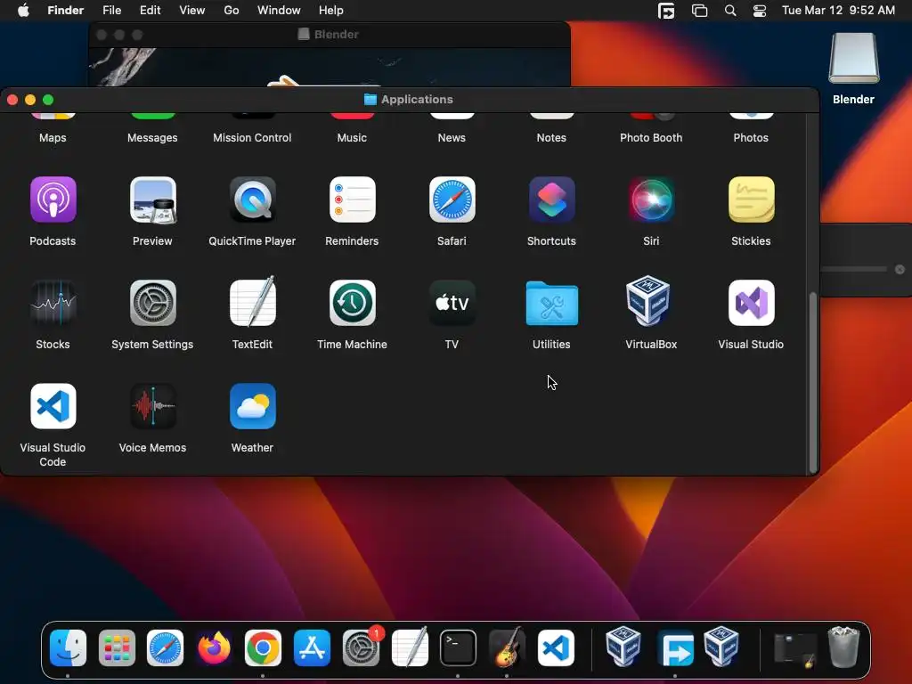
Task: Click the Photos label
Action: 751,138
